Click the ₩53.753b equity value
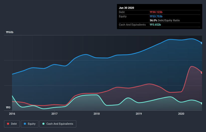The width and height of the screenshot is (206, 132). (x=156, y=16)
